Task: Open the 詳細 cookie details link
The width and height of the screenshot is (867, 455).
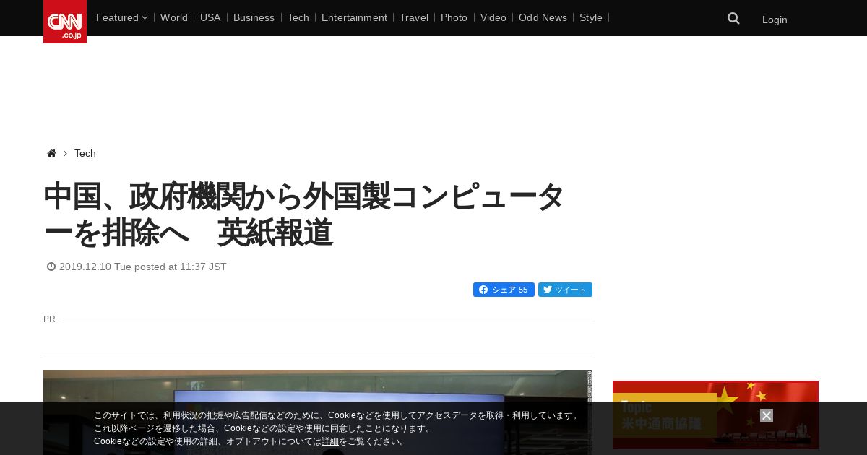Action: (330, 441)
